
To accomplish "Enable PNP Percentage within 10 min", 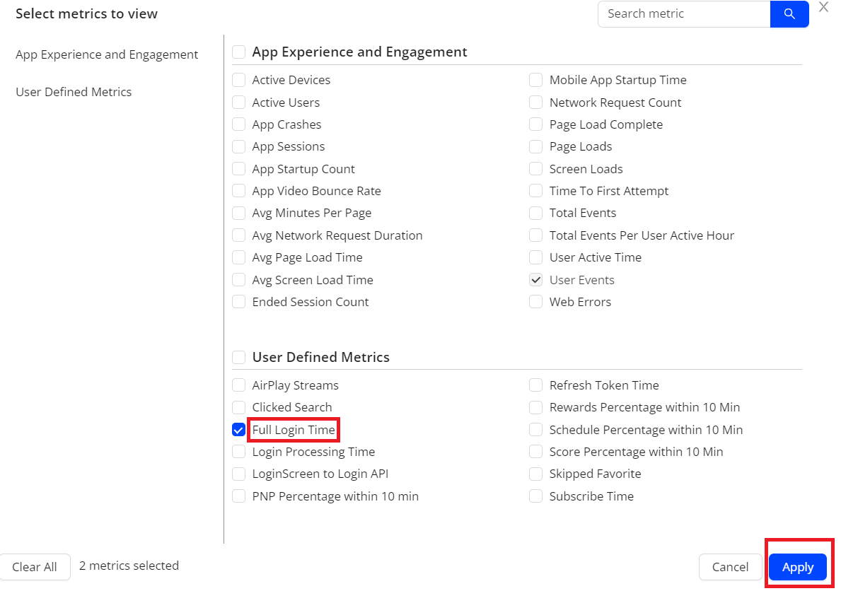I will click(238, 496).
